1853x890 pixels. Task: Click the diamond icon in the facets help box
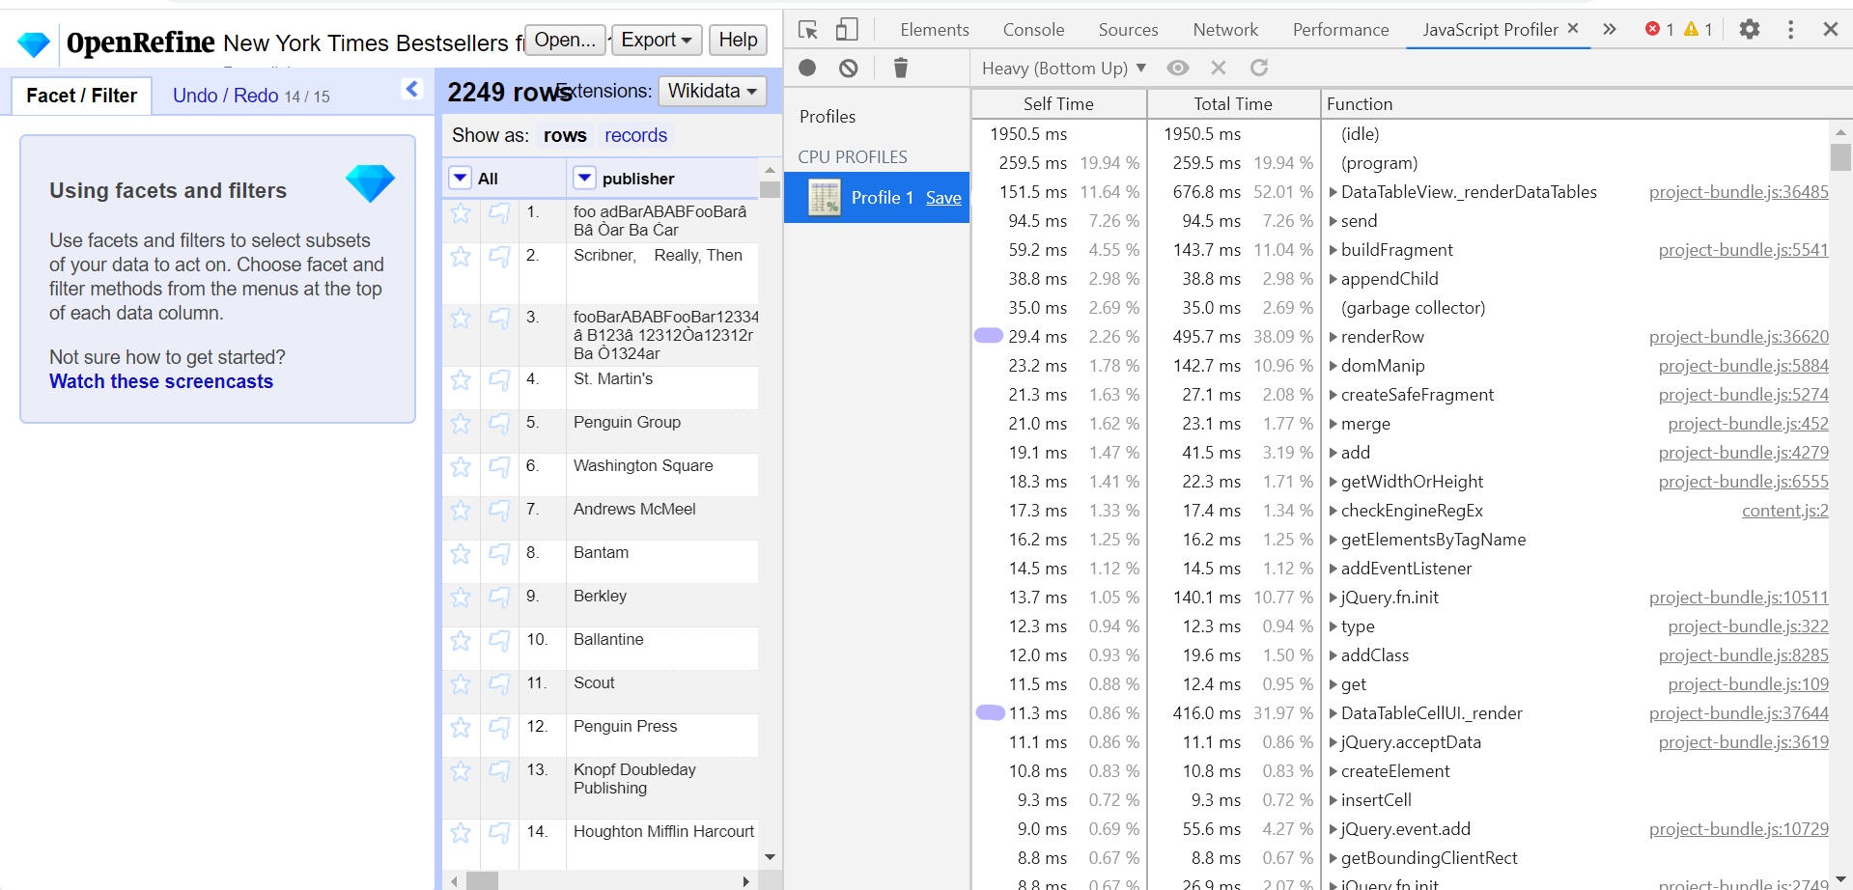370,182
